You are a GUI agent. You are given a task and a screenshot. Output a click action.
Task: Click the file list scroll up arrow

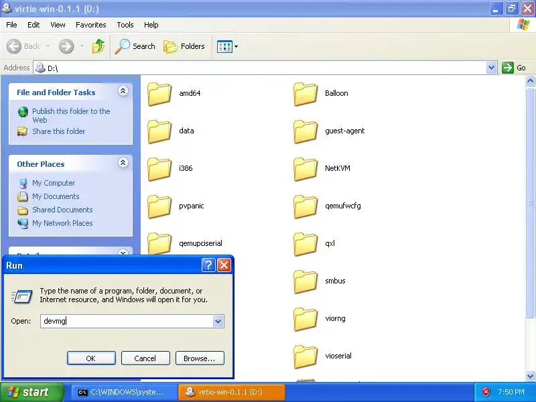pos(530,81)
